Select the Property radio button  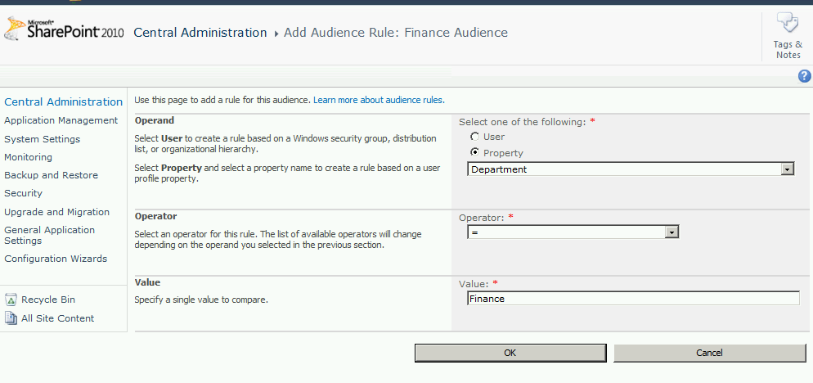[474, 153]
